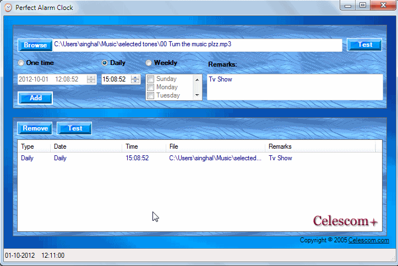
Task: Click the 12:11:00 status bar time
Action: pyautogui.click(x=53, y=256)
